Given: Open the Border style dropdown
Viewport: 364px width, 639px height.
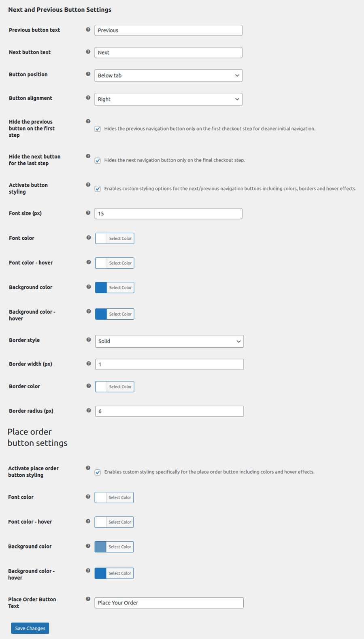Looking at the screenshot, I should tap(169, 341).
